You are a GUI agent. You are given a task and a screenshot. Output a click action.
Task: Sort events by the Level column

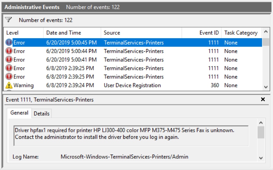pos(12,33)
